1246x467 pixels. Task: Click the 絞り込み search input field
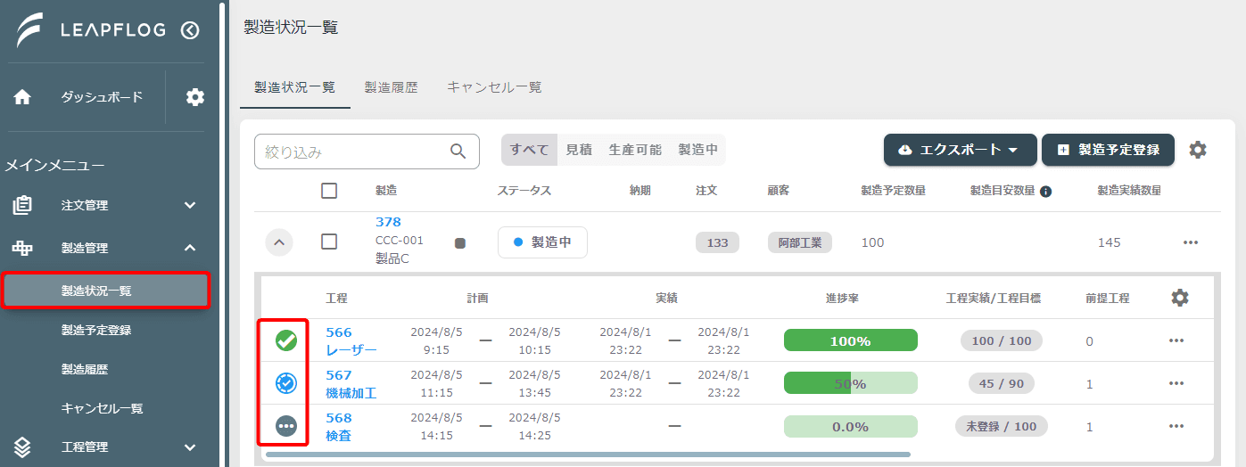(367, 152)
